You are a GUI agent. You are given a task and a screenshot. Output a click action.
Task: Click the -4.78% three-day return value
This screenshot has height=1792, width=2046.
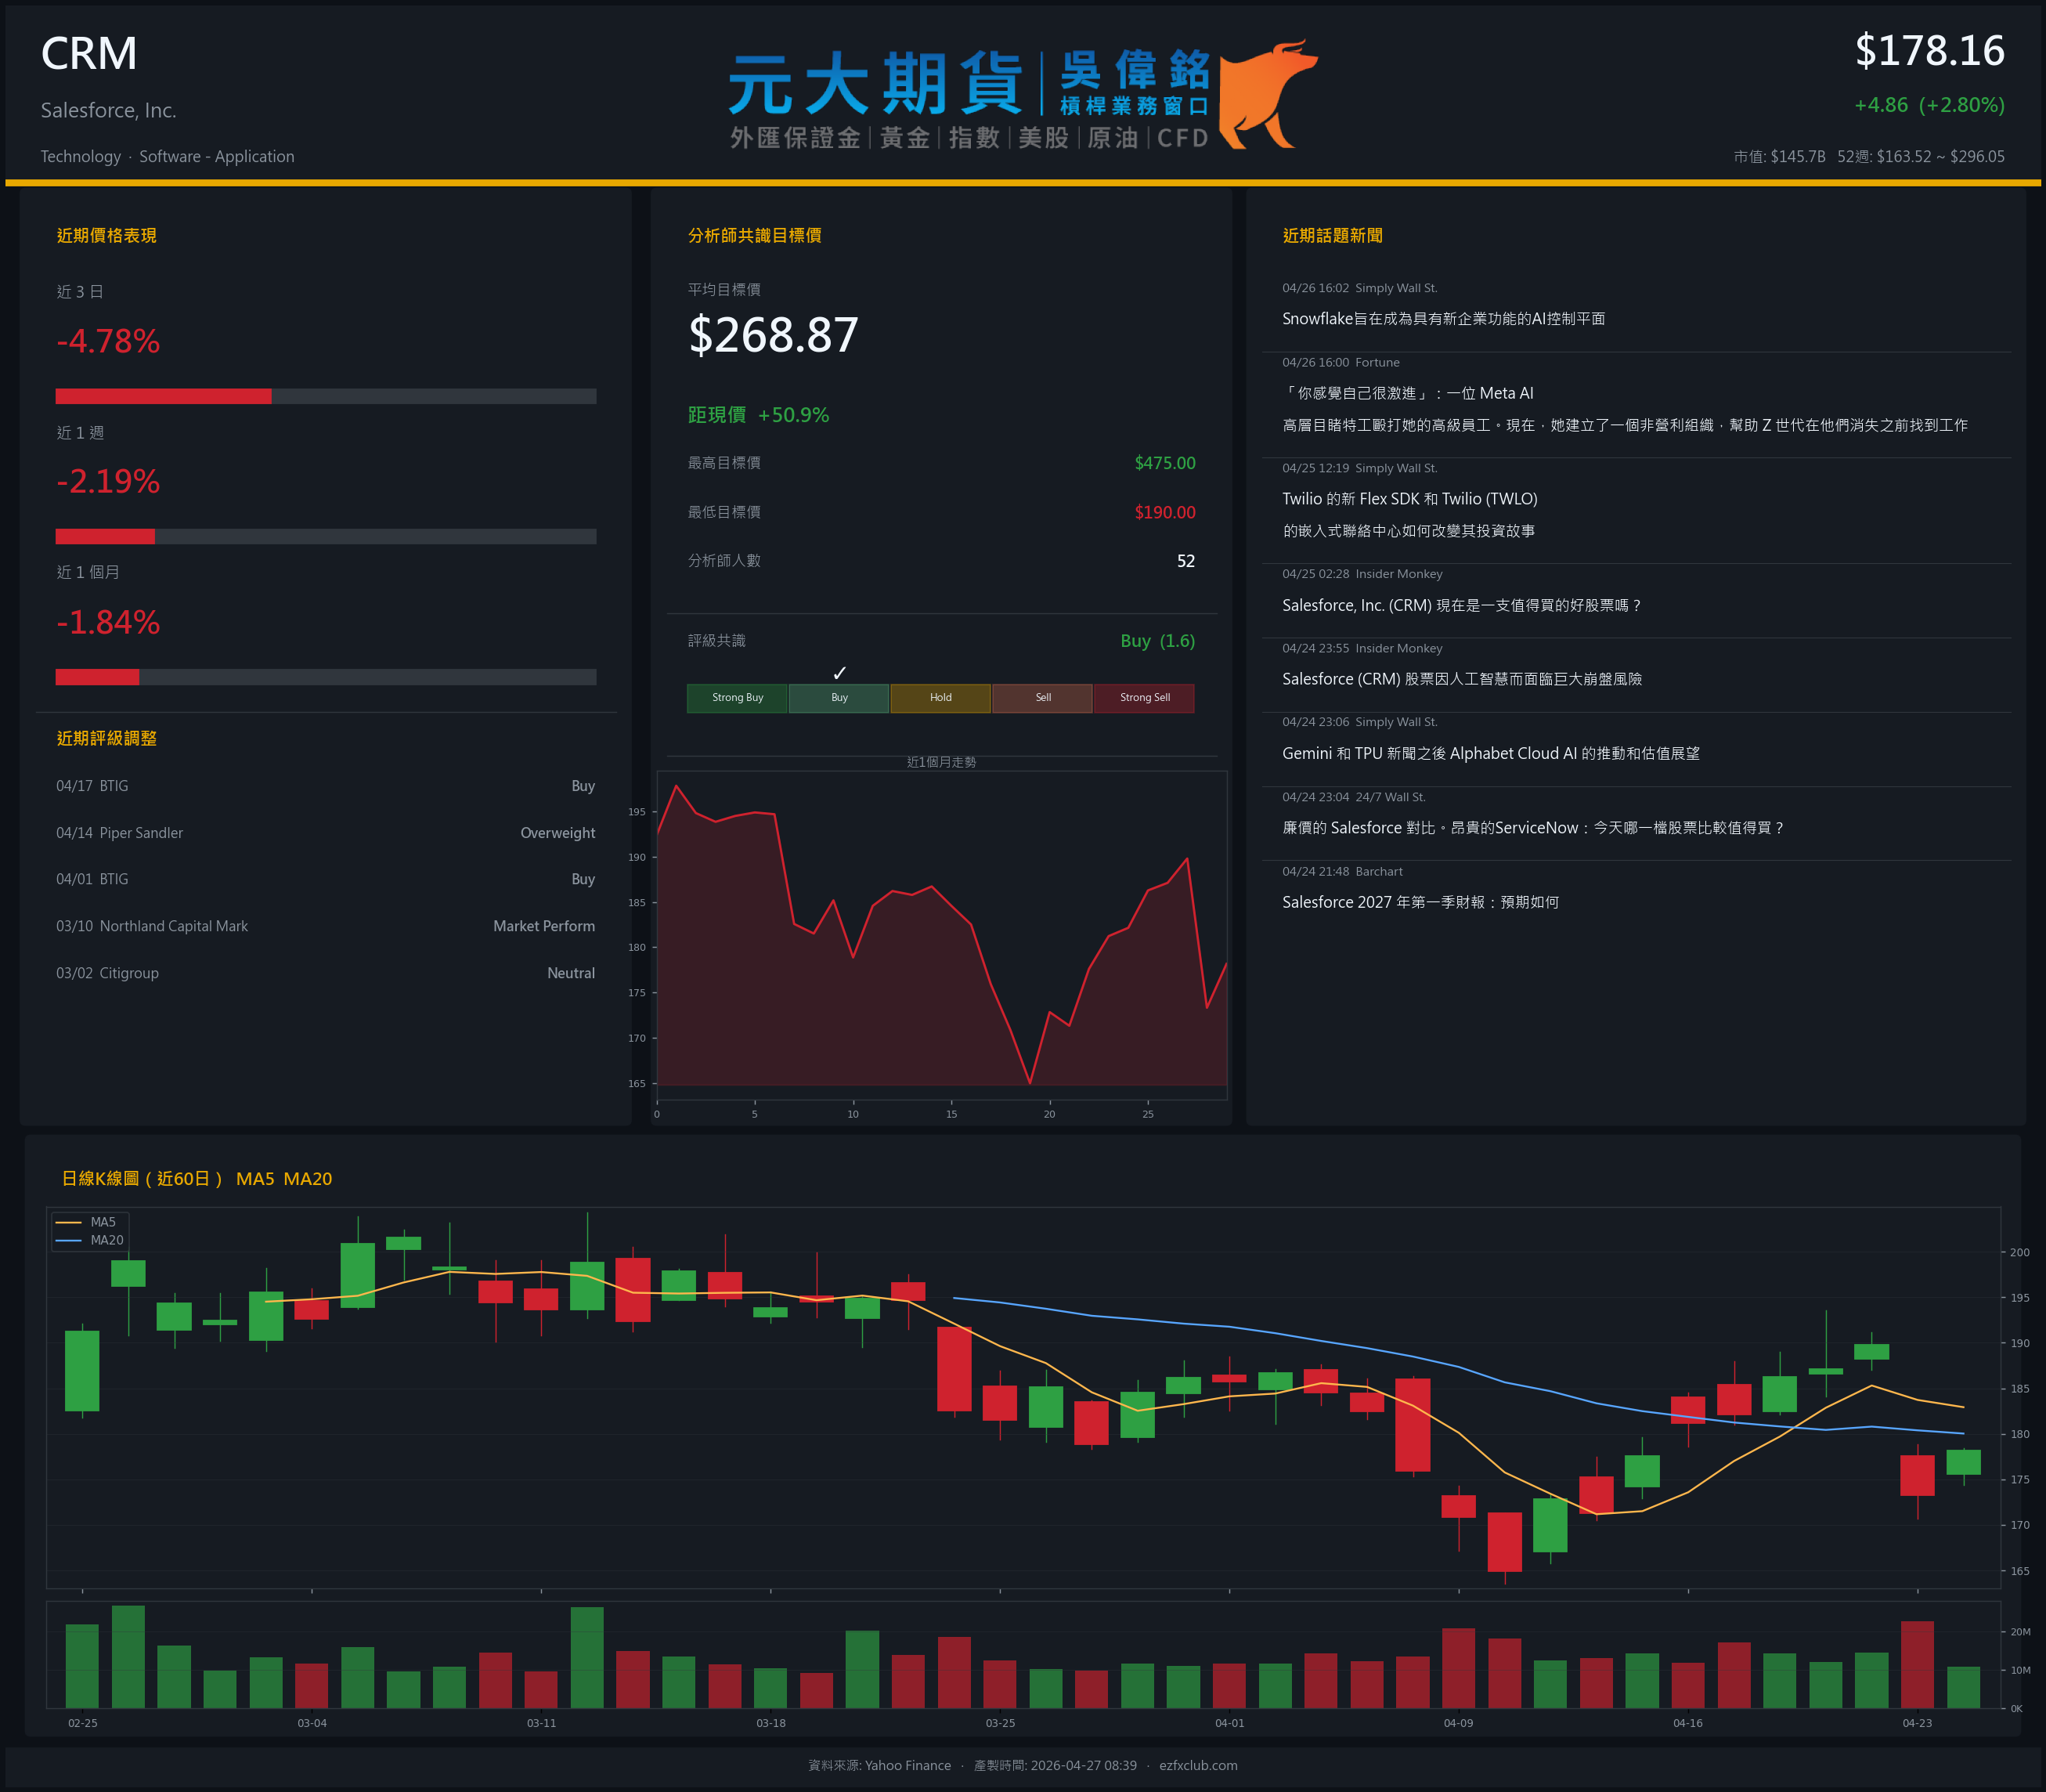point(108,341)
